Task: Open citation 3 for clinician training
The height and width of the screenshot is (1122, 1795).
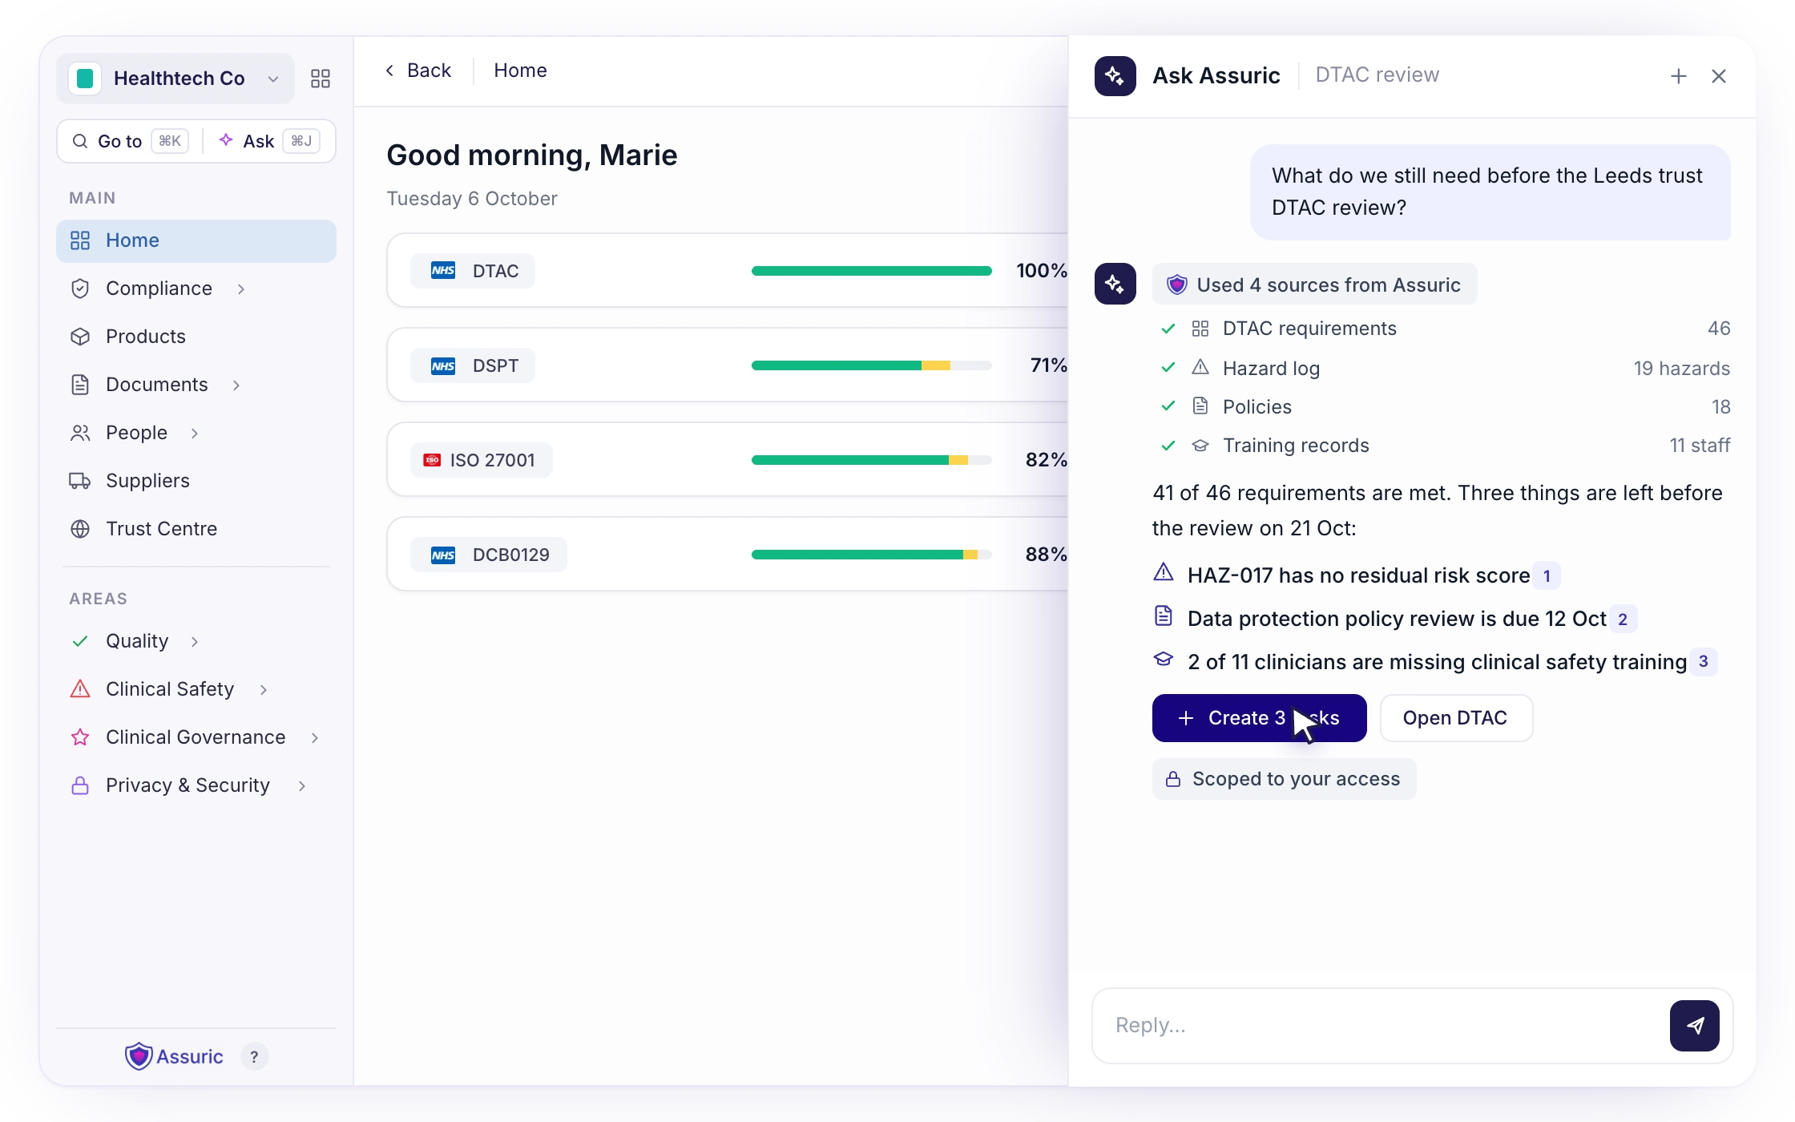Action: [x=1704, y=662]
